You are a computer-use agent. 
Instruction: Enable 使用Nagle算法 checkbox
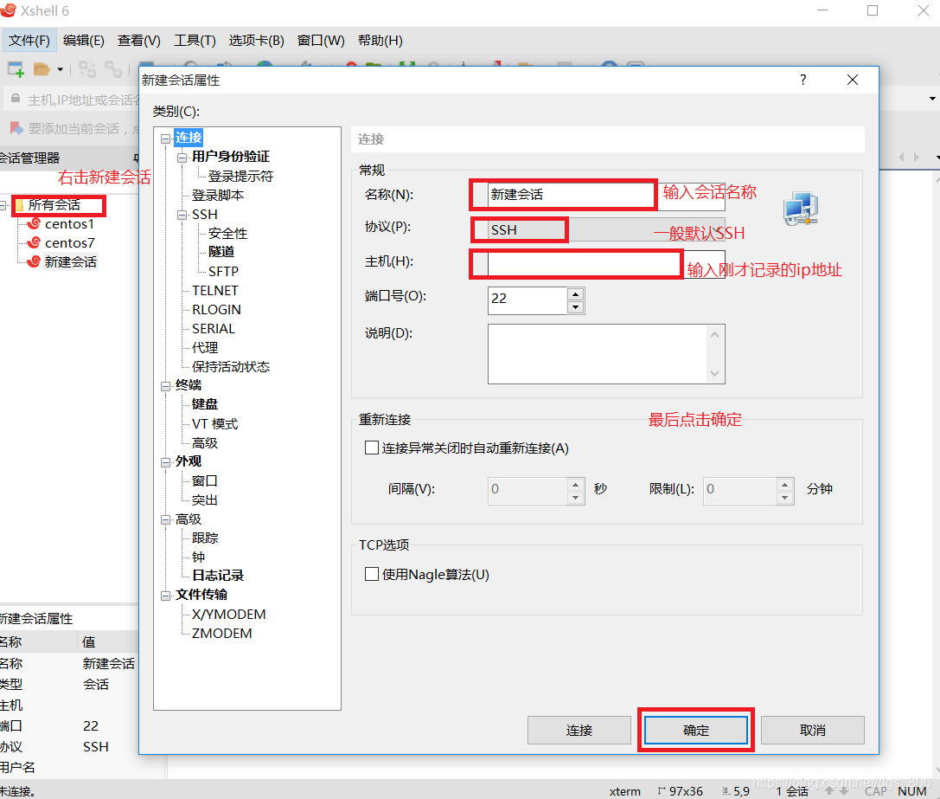(372, 575)
